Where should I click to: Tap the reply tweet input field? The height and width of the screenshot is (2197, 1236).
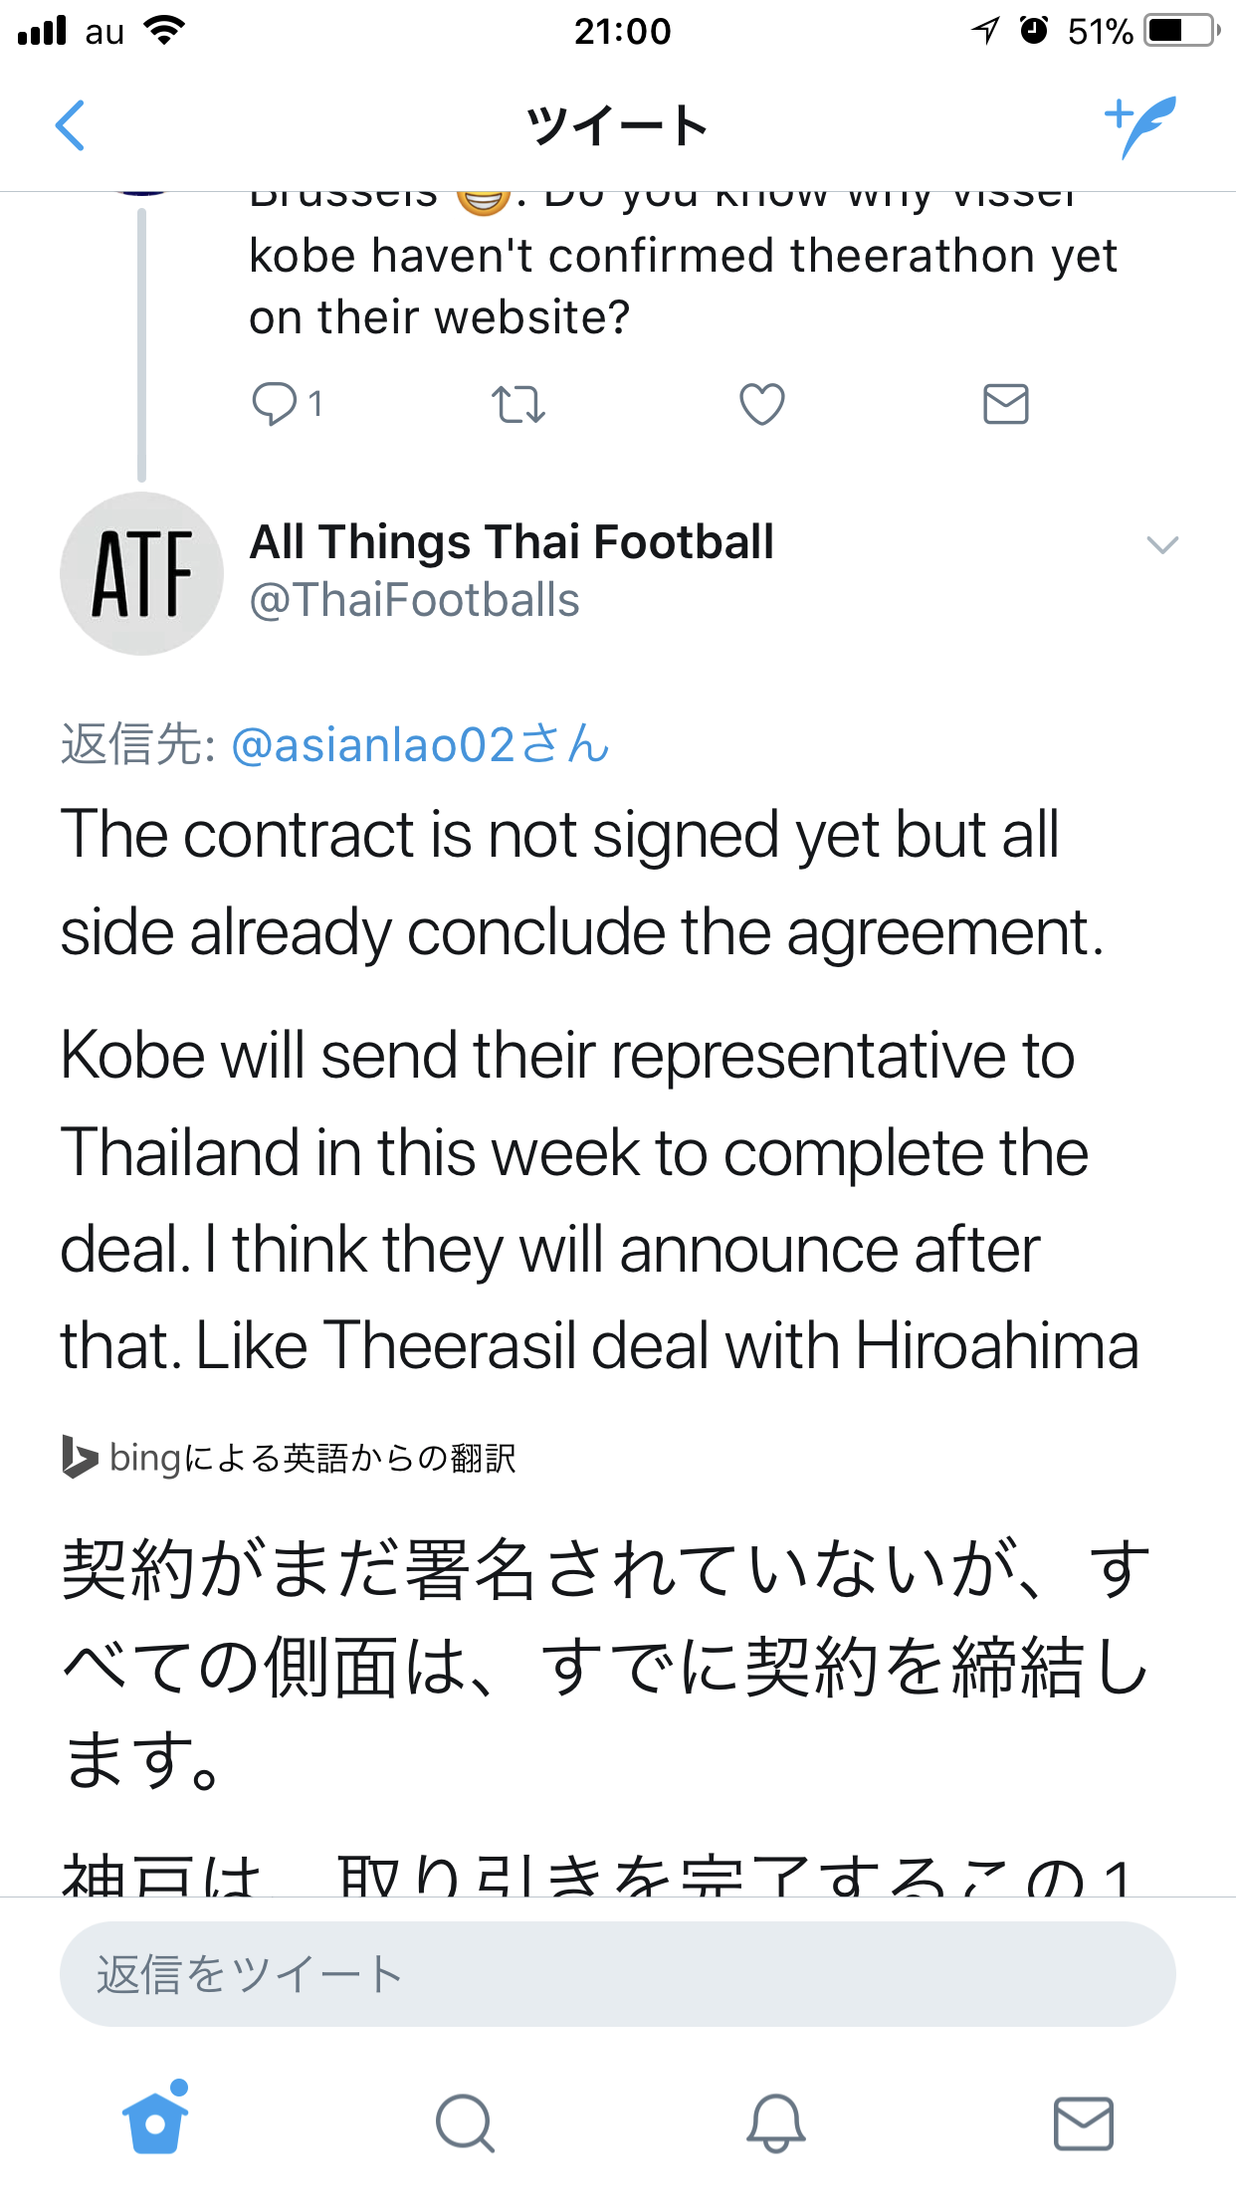(x=617, y=1974)
